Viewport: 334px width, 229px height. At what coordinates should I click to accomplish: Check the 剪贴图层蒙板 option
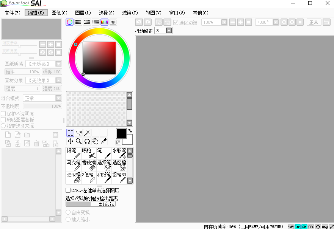pyautogui.click(x=3, y=119)
